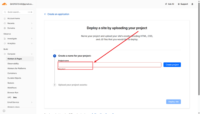Open Workflows page
This screenshot has width=200, height=114.
coord(12,88)
